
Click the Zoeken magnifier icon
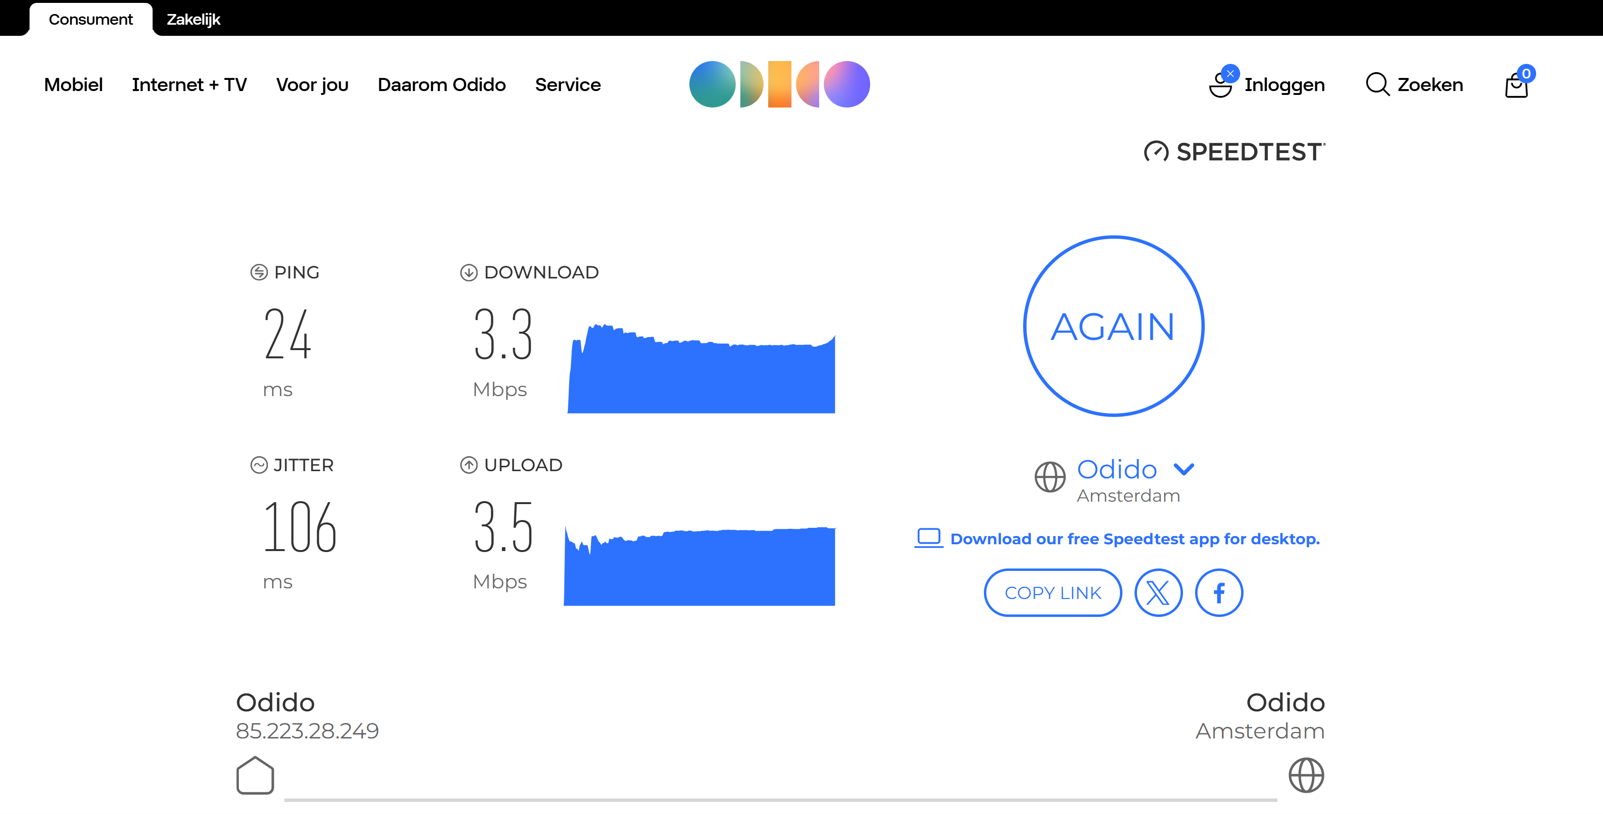coord(1378,84)
